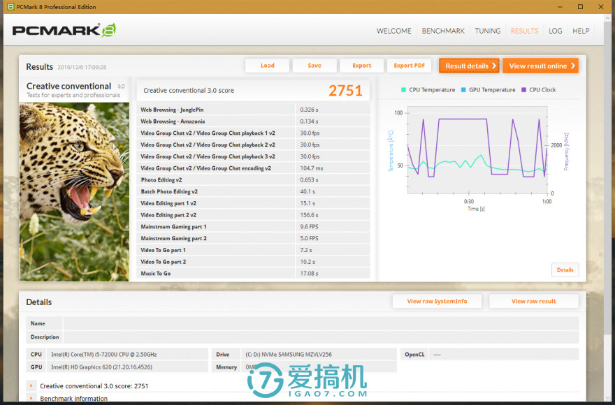Switch to the Benchmark tab
Image resolution: width=615 pixels, height=405 pixels.
[443, 31]
